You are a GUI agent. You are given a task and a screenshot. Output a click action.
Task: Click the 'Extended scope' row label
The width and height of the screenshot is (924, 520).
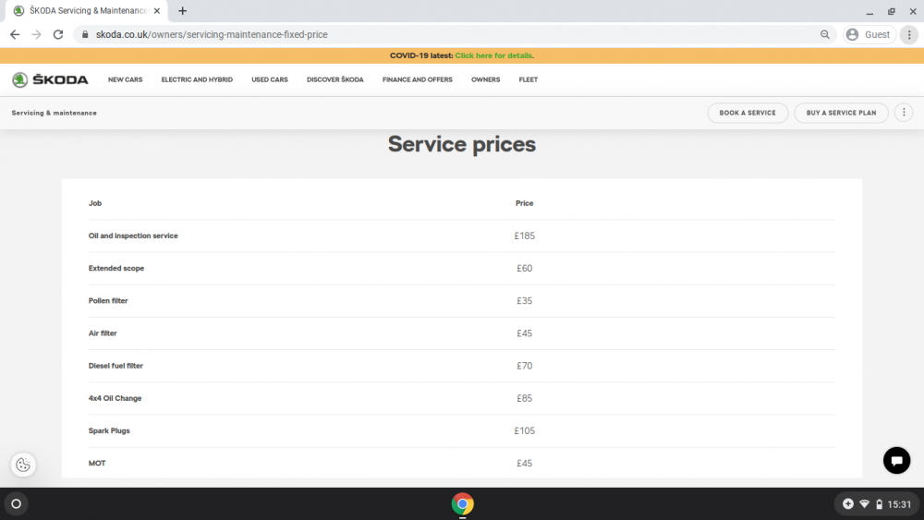tap(116, 268)
